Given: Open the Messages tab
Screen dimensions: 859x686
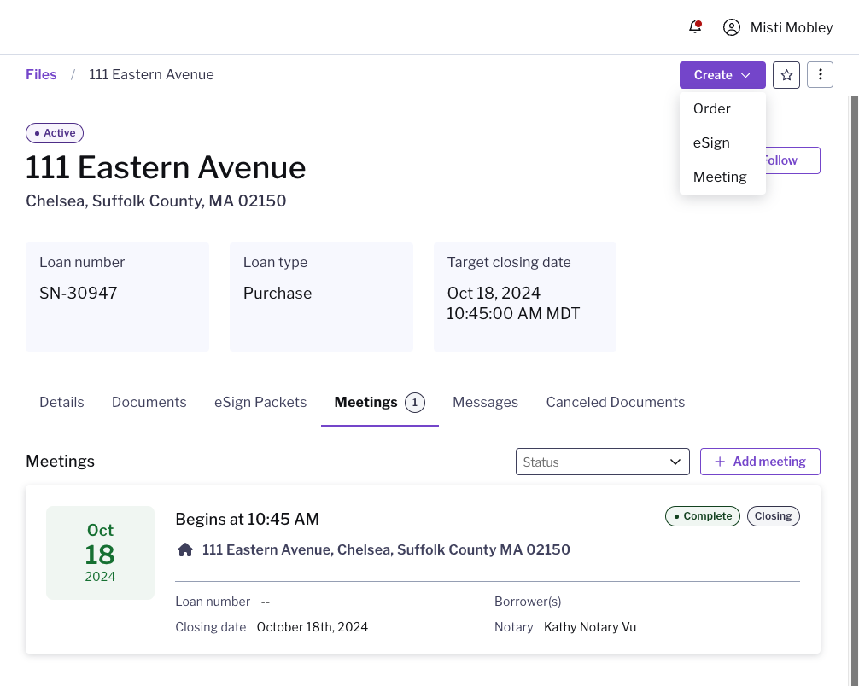Looking at the screenshot, I should click(x=485, y=403).
